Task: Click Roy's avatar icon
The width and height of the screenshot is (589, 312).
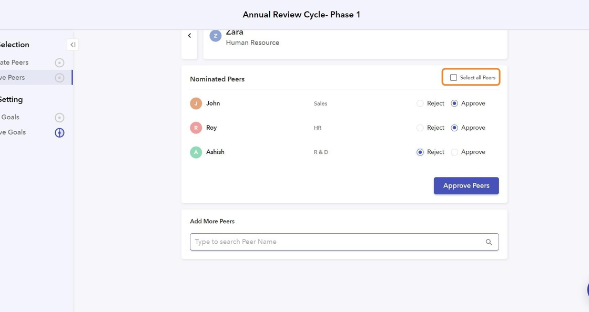Action: [x=196, y=128]
